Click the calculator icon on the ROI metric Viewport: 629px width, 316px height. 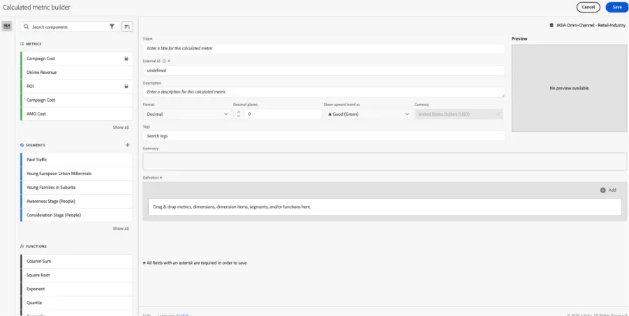(x=126, y=86)
